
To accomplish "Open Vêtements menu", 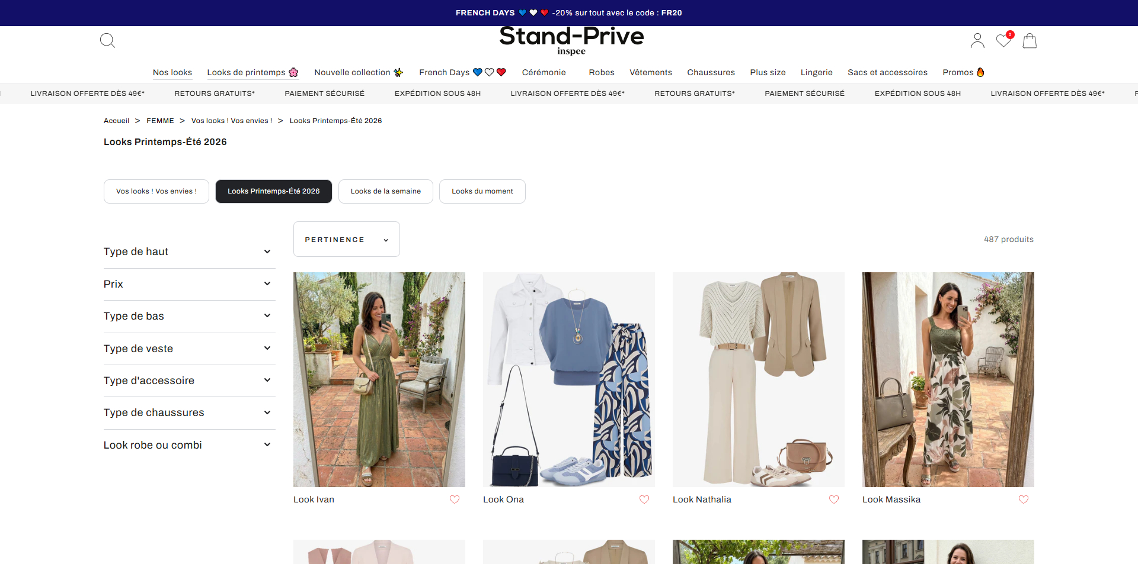I will [651, 72].
